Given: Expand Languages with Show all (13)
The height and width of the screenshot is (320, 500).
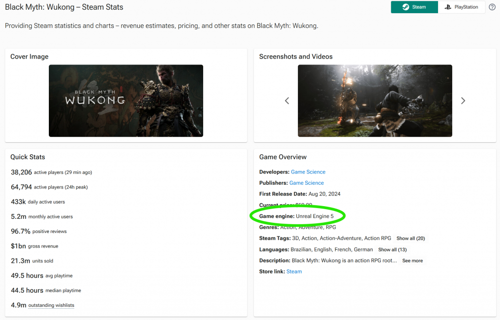Looking at the screenshot, I should tap(392, 250).
